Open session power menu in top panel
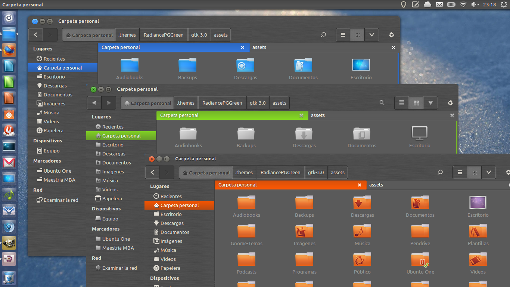This screenshot has height=287, width=510. pos(503,4)
